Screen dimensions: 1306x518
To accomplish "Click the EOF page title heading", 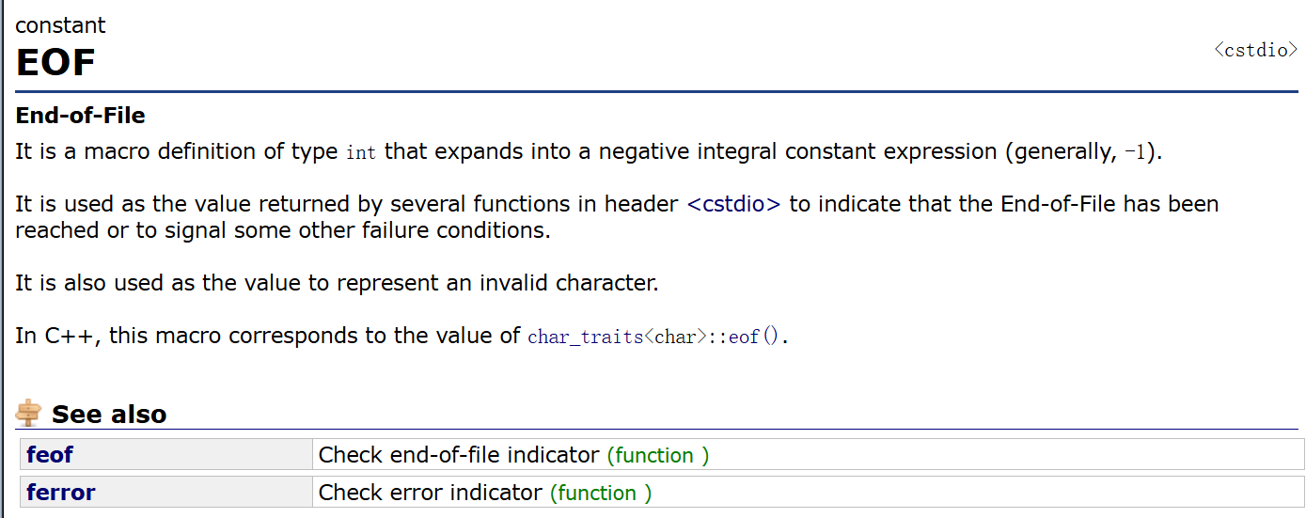I will 55,63.
